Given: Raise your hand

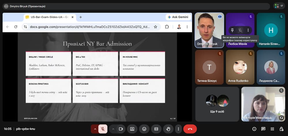Looking at the screenshot, I should (x=168, y=129).
